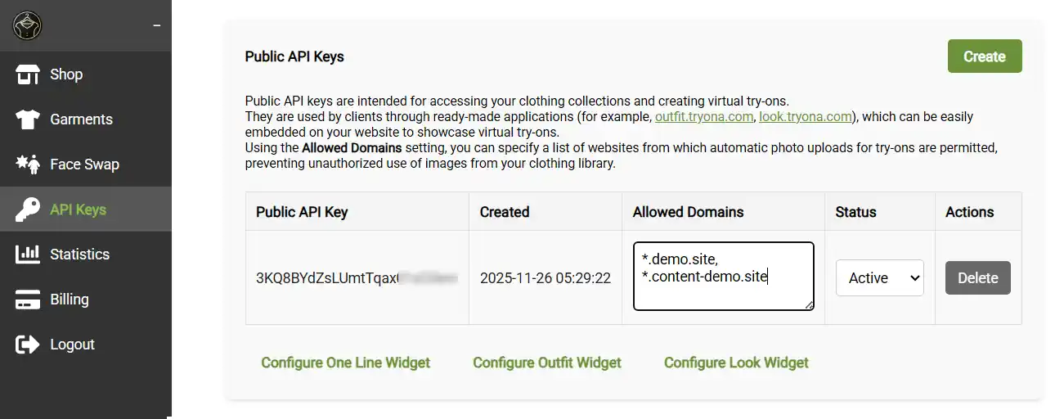The width and height of the screenshot is (1064, 419).
Task: Follow the look.tryona.com link
Action: pos(806,117)
